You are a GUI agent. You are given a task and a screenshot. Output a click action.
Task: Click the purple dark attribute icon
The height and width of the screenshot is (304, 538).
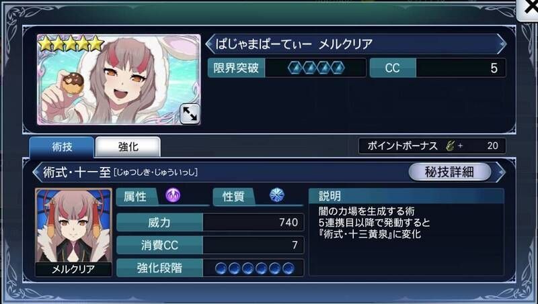click(x=173, y=196)
